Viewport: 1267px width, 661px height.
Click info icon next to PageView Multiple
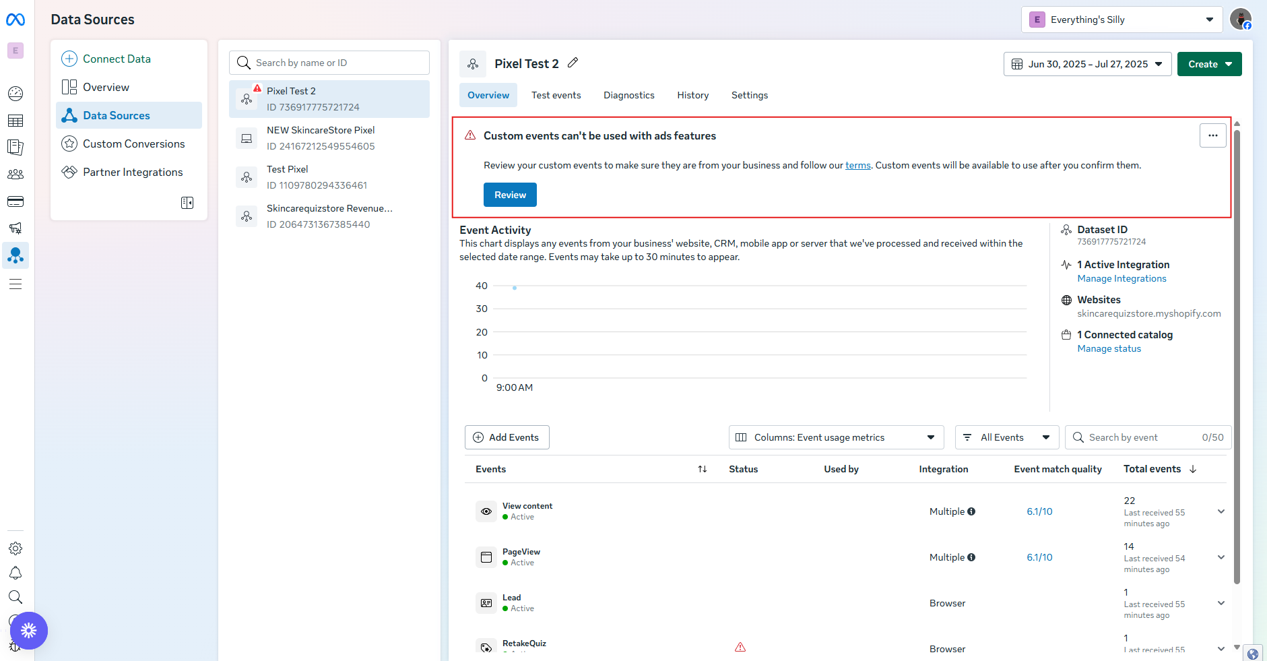971,557
